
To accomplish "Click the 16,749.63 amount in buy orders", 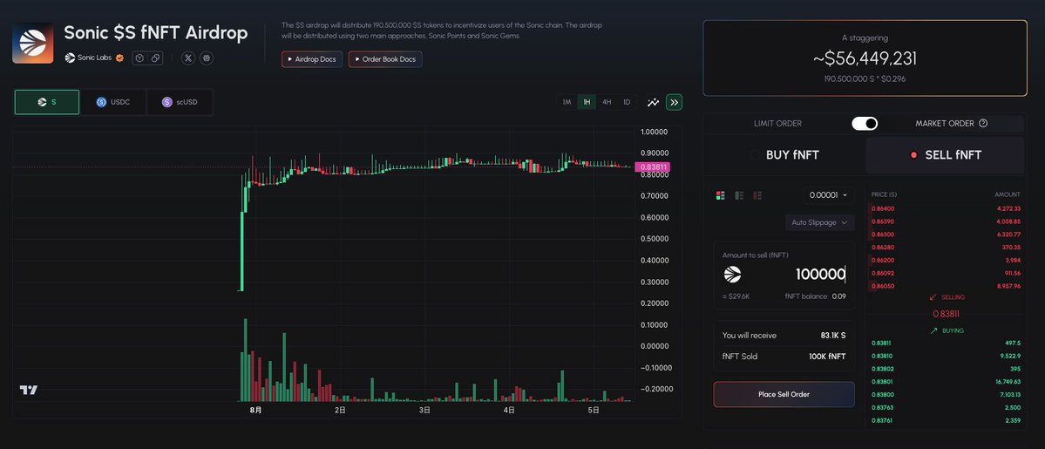I will [1008, 382].
